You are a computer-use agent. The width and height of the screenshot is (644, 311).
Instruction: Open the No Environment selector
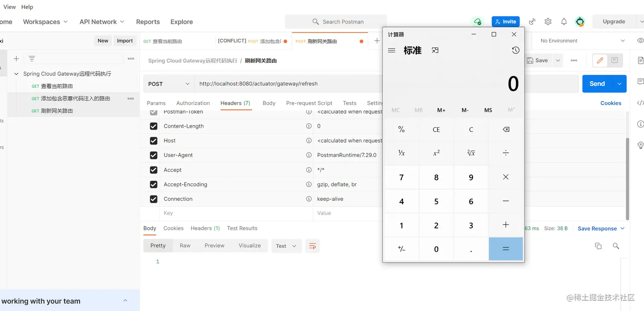(582, 41)
